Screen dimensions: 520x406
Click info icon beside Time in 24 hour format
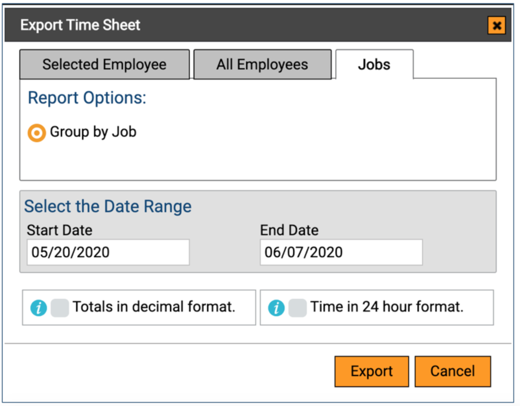[x=276, y=308]
